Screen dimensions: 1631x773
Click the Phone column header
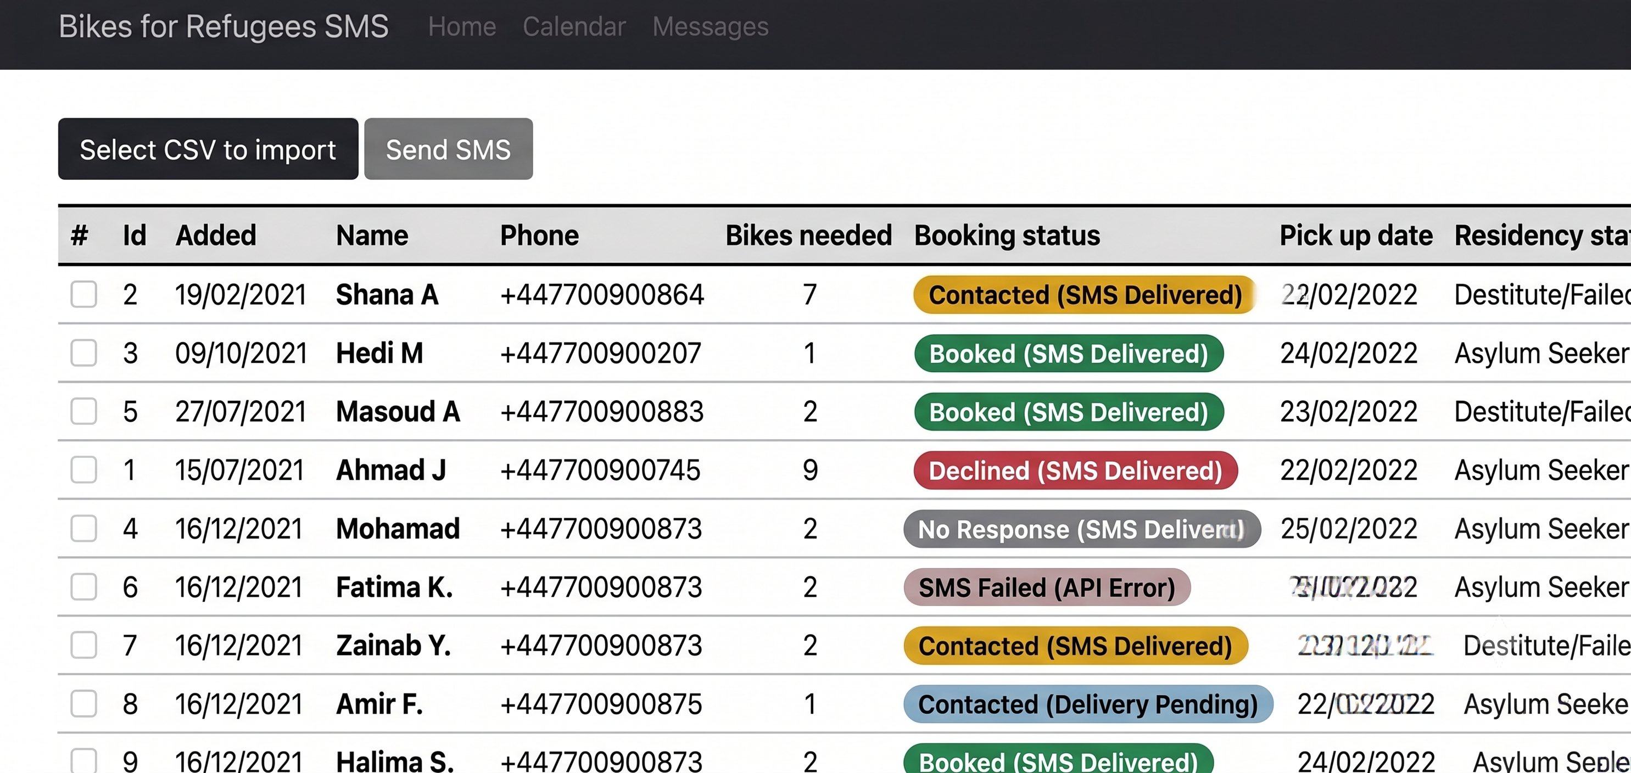[539, 236]
